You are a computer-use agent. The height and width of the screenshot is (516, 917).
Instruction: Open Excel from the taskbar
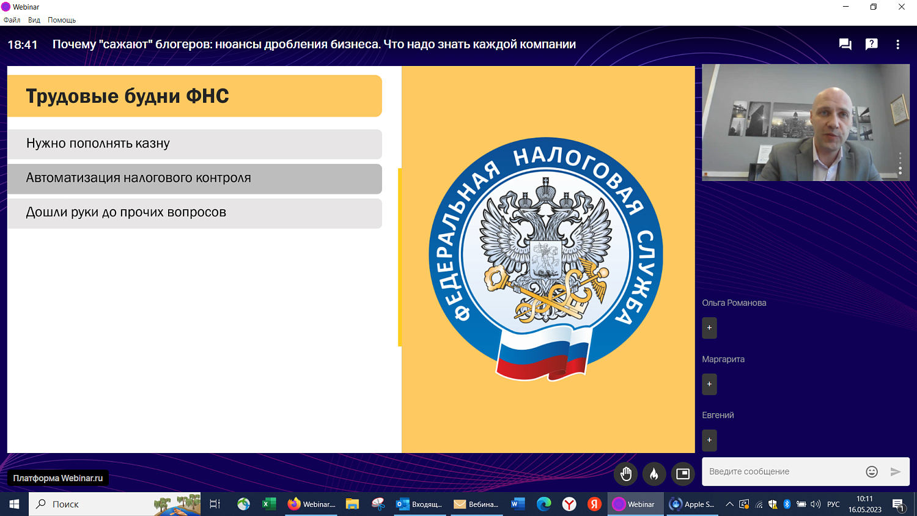click(269, 504)
